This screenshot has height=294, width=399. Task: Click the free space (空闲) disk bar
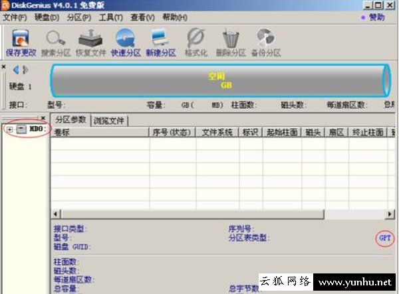tap(220, 80)
